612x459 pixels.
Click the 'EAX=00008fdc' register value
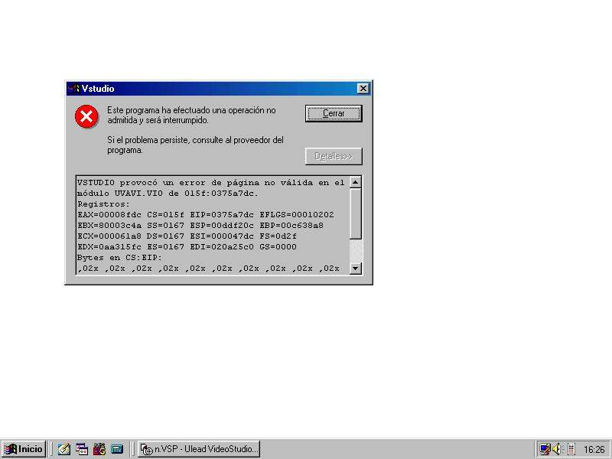click(109, 215)
